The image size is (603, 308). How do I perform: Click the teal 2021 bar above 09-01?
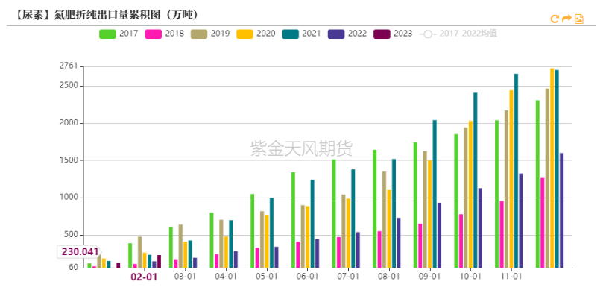(x=435, y=194)
